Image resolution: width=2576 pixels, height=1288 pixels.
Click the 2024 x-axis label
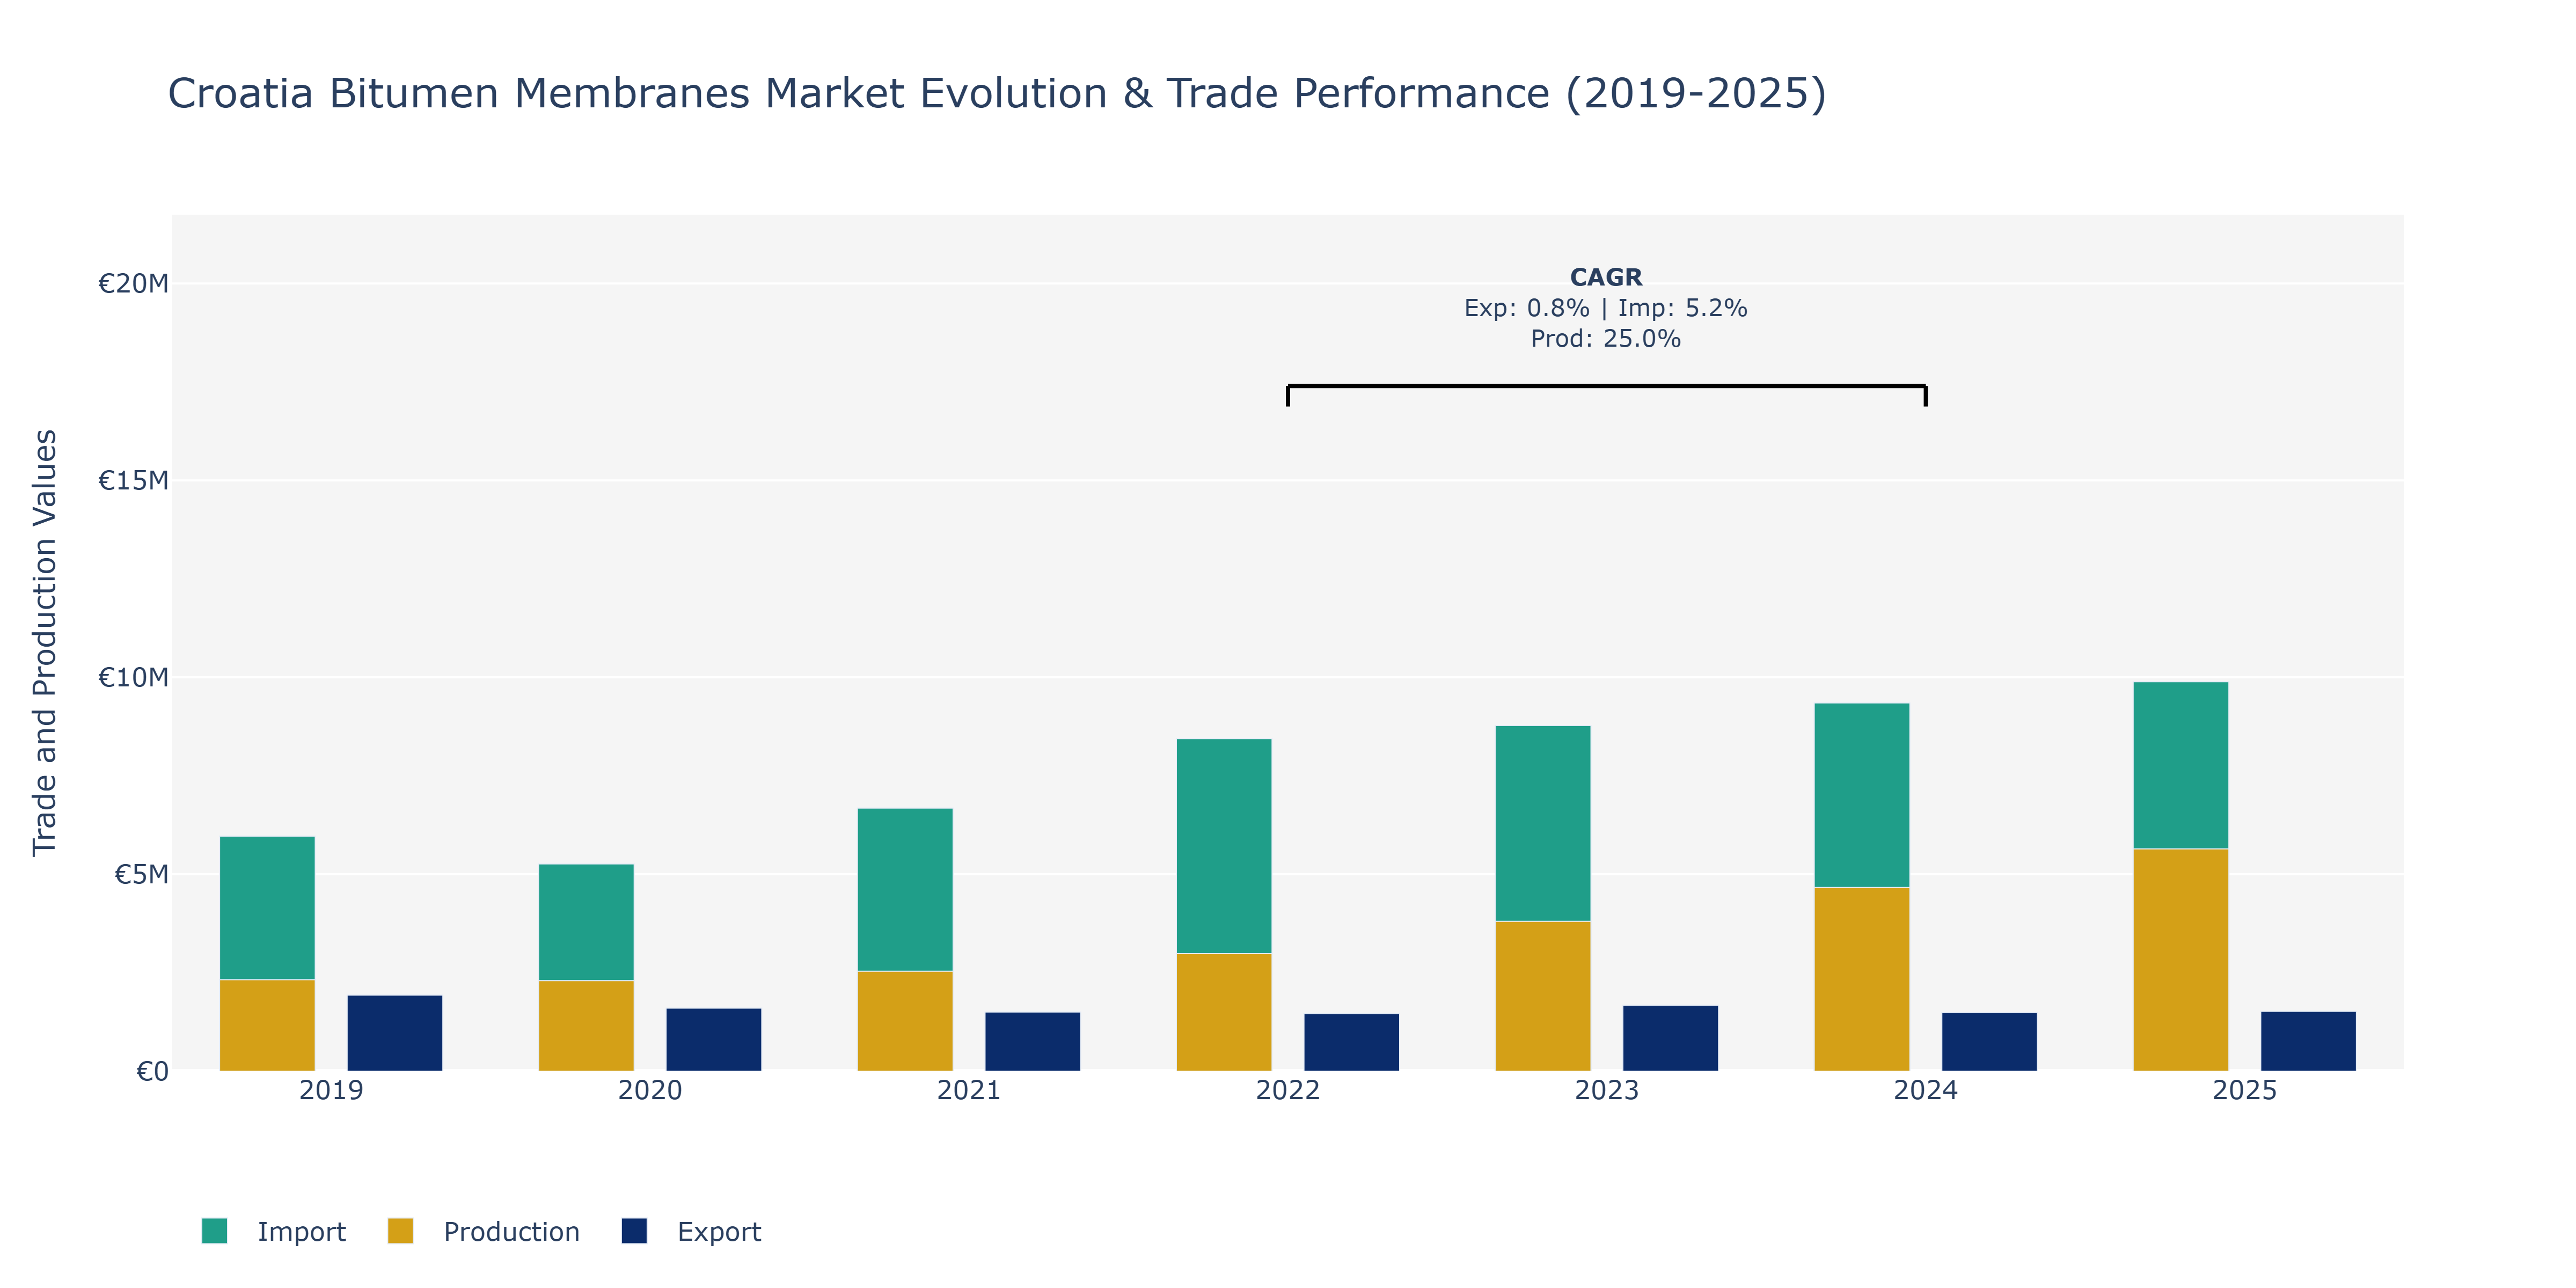(1926, 1090)
